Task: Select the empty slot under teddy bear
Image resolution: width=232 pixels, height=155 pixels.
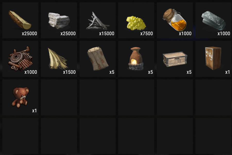Action: (20, 136)
